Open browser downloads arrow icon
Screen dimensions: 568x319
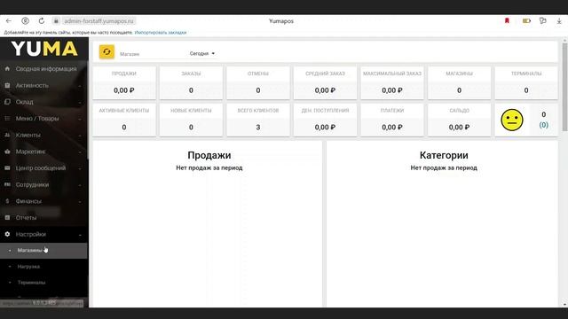[559, 21]
